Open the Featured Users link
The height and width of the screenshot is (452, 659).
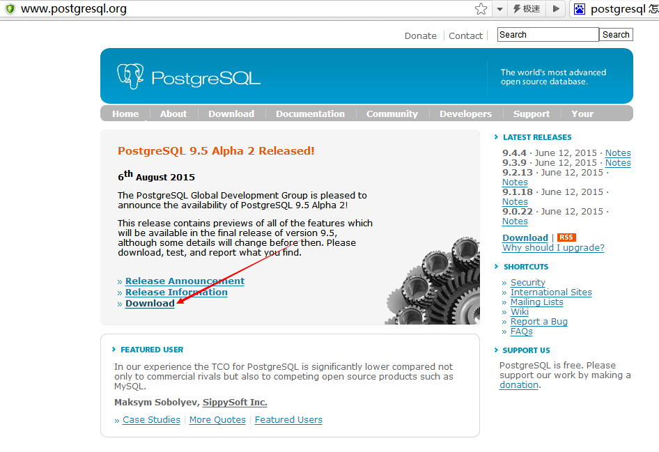pos(288,420)
